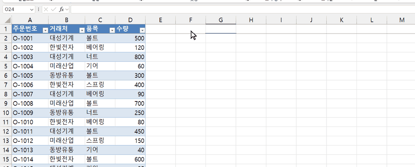Select row 14 header
The image size is (415, 167).
coord(6,150)
